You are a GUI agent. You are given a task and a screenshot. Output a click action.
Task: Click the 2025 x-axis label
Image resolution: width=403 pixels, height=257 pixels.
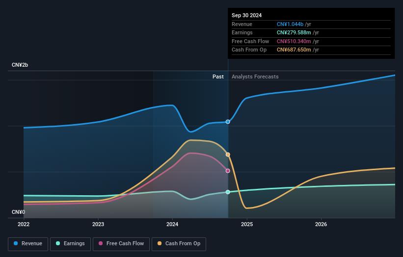[x=247, y=225]
